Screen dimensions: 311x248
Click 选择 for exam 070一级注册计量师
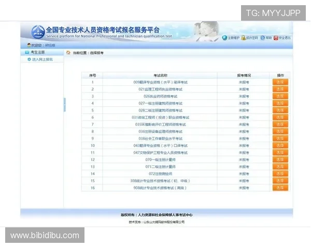(280, 160)
